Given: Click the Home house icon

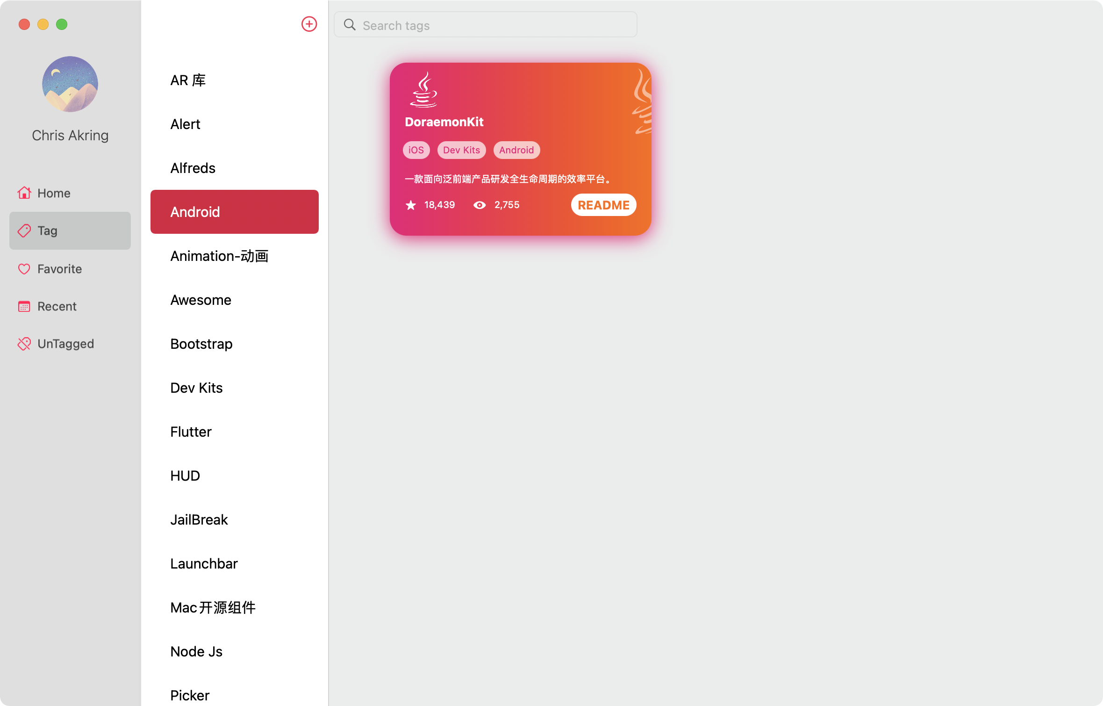Looking at the screenshot, I should pyautogui.click(x=24, y=193).
